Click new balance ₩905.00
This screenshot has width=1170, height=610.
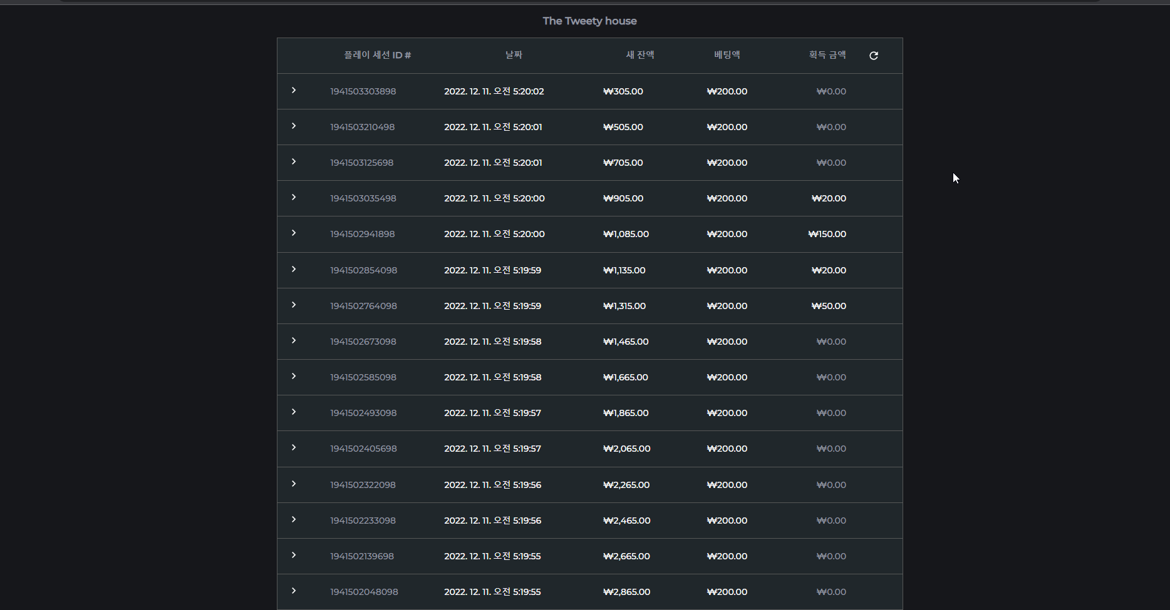pos(623,198)
